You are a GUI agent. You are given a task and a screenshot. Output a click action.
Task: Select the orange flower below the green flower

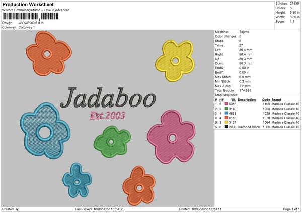click(x=139, y=186)
